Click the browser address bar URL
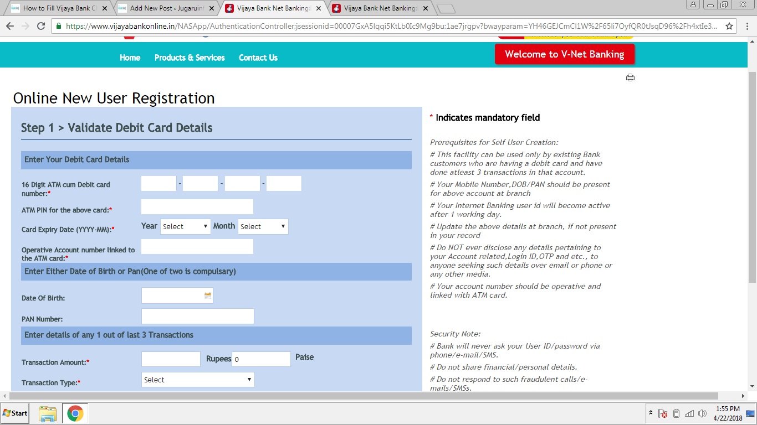Viewport: 757px width, 425px height. click(x=391, y=26)
